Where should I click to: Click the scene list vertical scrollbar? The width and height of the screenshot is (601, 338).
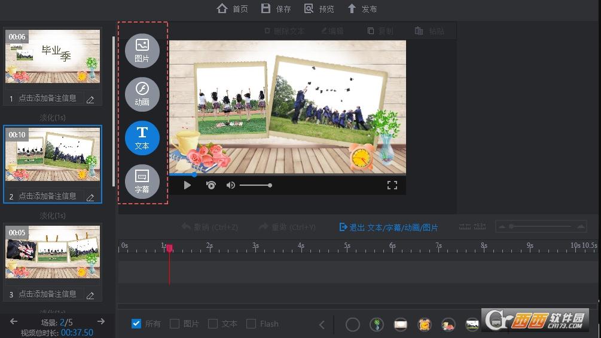click(114, 111)
